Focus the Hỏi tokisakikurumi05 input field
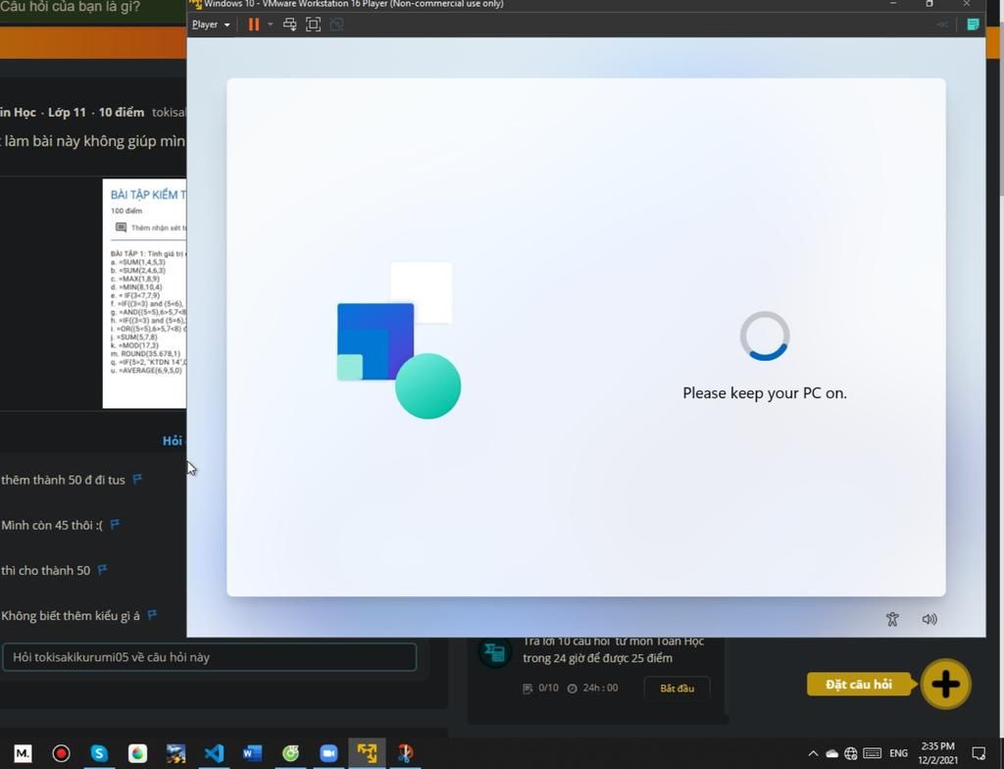The width and height of the screenshot is (1004, 769). [210, 657]
